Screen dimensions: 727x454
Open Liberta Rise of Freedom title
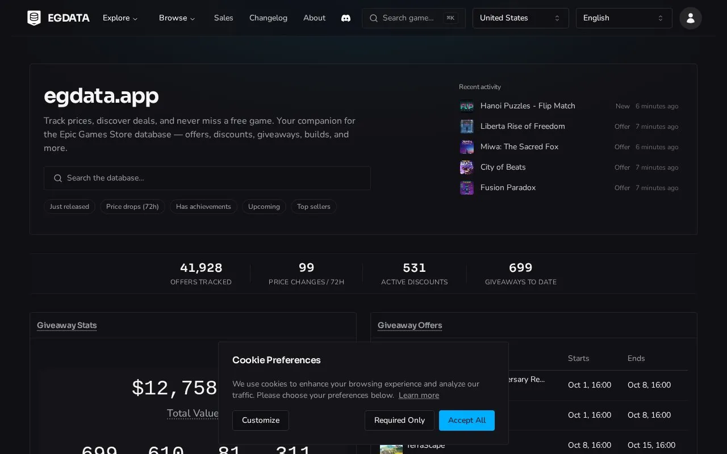click(x=523, y=127)
